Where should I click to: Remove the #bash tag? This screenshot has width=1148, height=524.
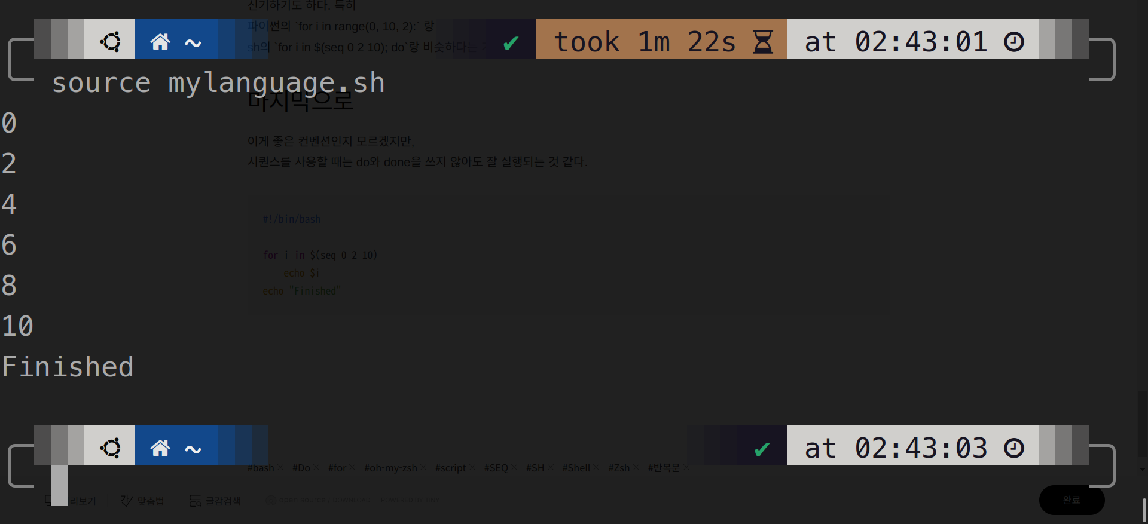(280, 467)
